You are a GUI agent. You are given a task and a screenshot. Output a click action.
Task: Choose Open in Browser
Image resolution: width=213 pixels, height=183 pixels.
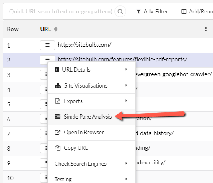pyautogui.click(x=92, y=133)
